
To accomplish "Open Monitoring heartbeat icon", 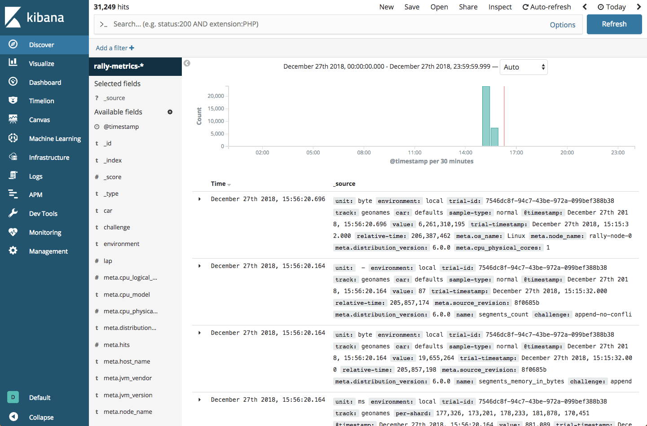I will pyautogui.click(x=13, y=232).
